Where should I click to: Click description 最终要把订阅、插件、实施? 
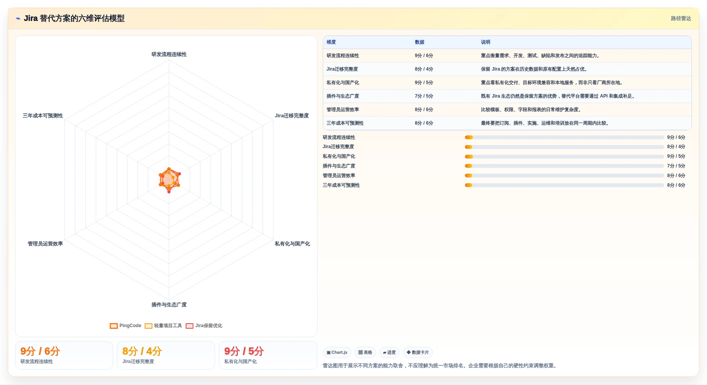(x=545, y=123)
